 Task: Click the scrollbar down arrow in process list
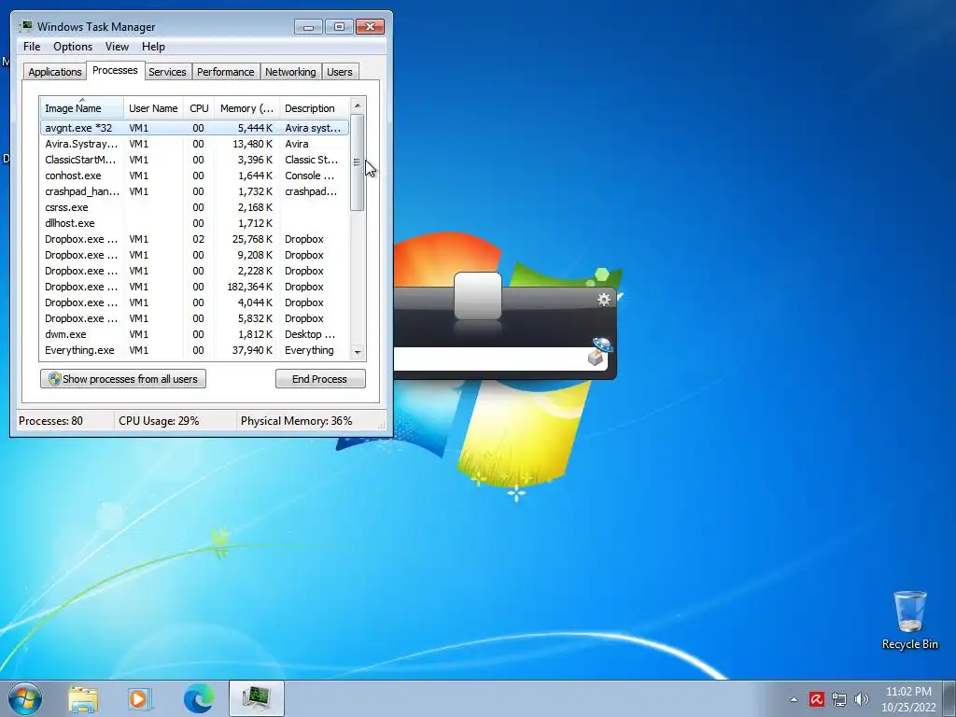pyautogui.click(x=358, y=352)
